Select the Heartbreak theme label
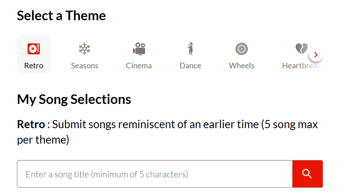Image resolution: width=345 pixels, height=195 pixels. click(300, 66)
